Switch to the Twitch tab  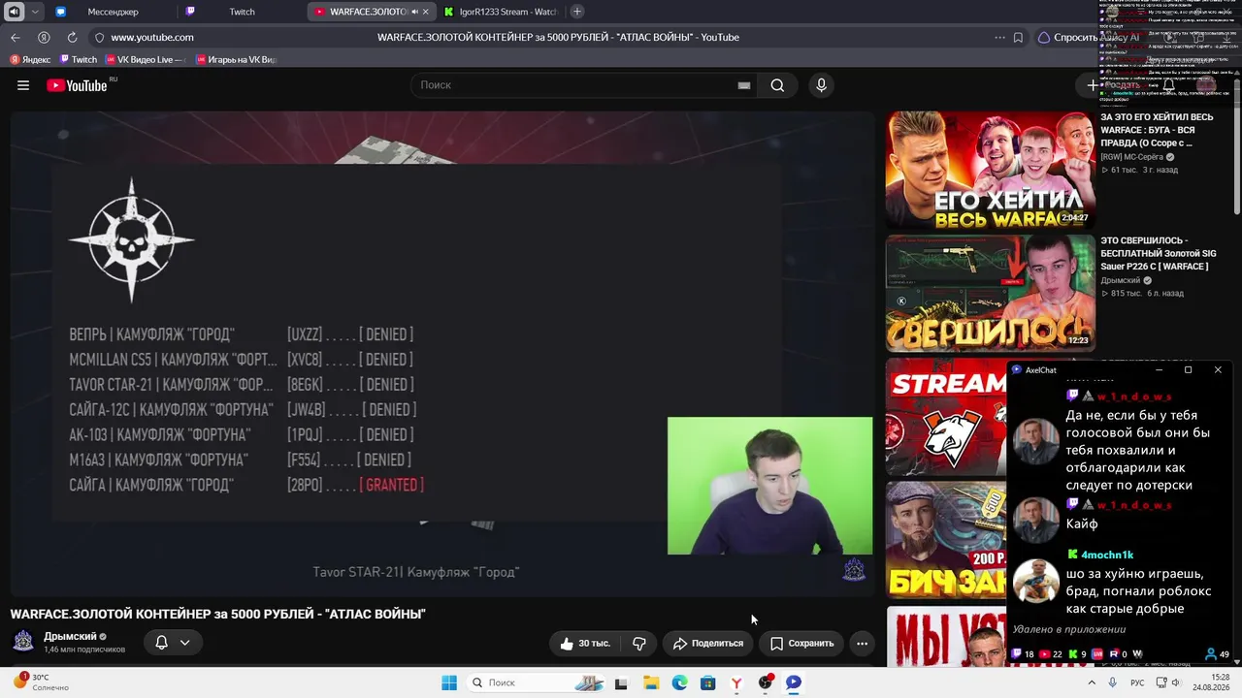click(242, 12)
